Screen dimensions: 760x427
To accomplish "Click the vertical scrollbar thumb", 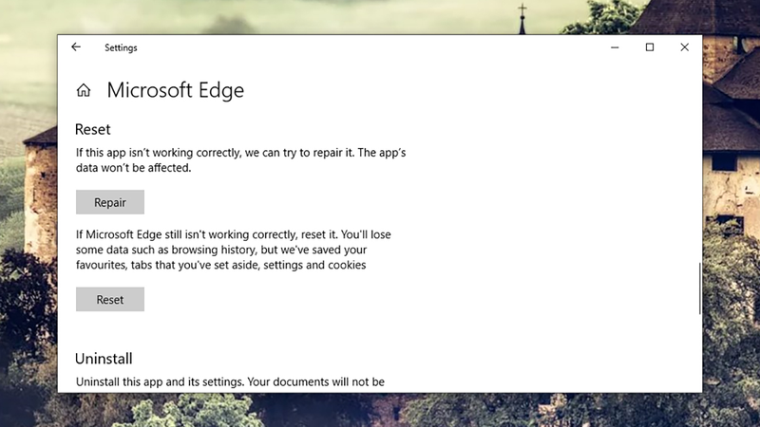I will tap(699, 288).
